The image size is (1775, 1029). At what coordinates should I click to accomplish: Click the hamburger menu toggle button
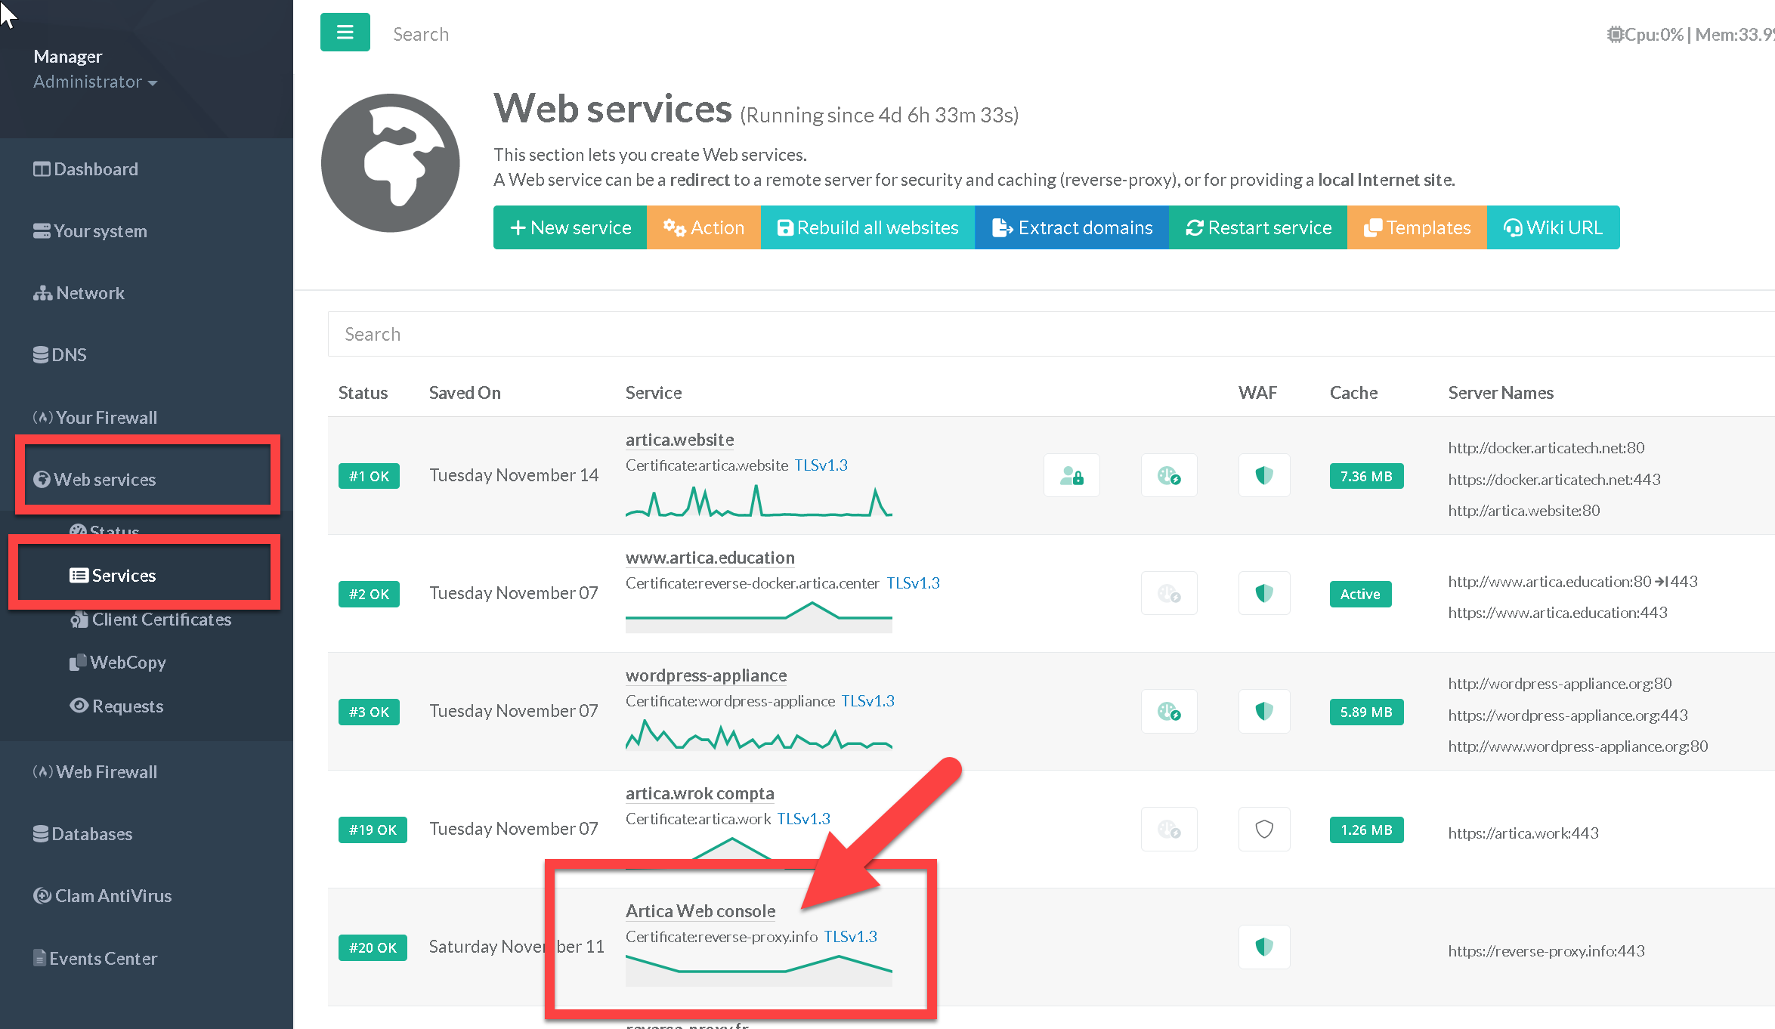click(x=345, y=32)
